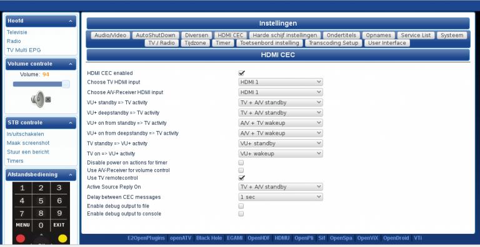
Task: Open the Transcoding Setup tab
Action: click(x=333, y=43)
